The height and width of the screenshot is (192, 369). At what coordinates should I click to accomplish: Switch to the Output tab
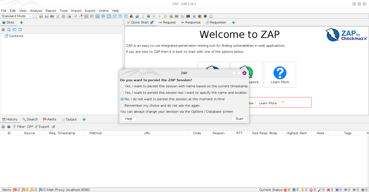(x=69, y=119)
